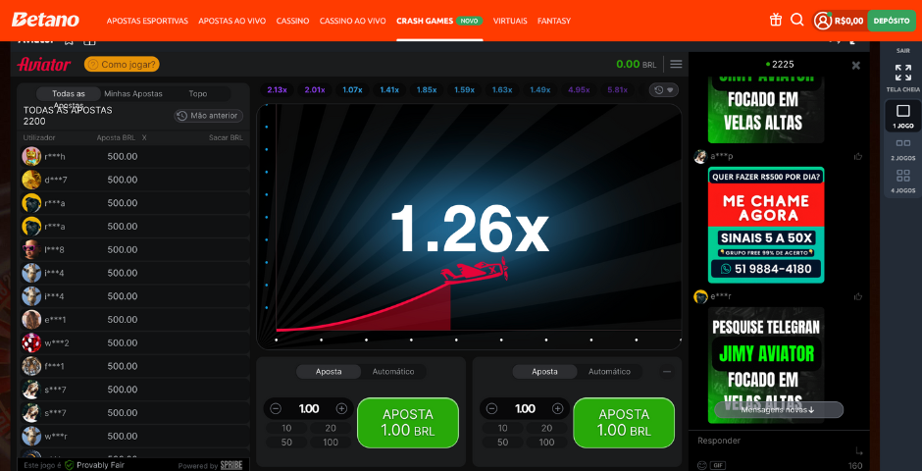The width and height of the screenshot is (922, 471).
Task: Jump to Mensagens novas in chat
Action: pos(779,410)
